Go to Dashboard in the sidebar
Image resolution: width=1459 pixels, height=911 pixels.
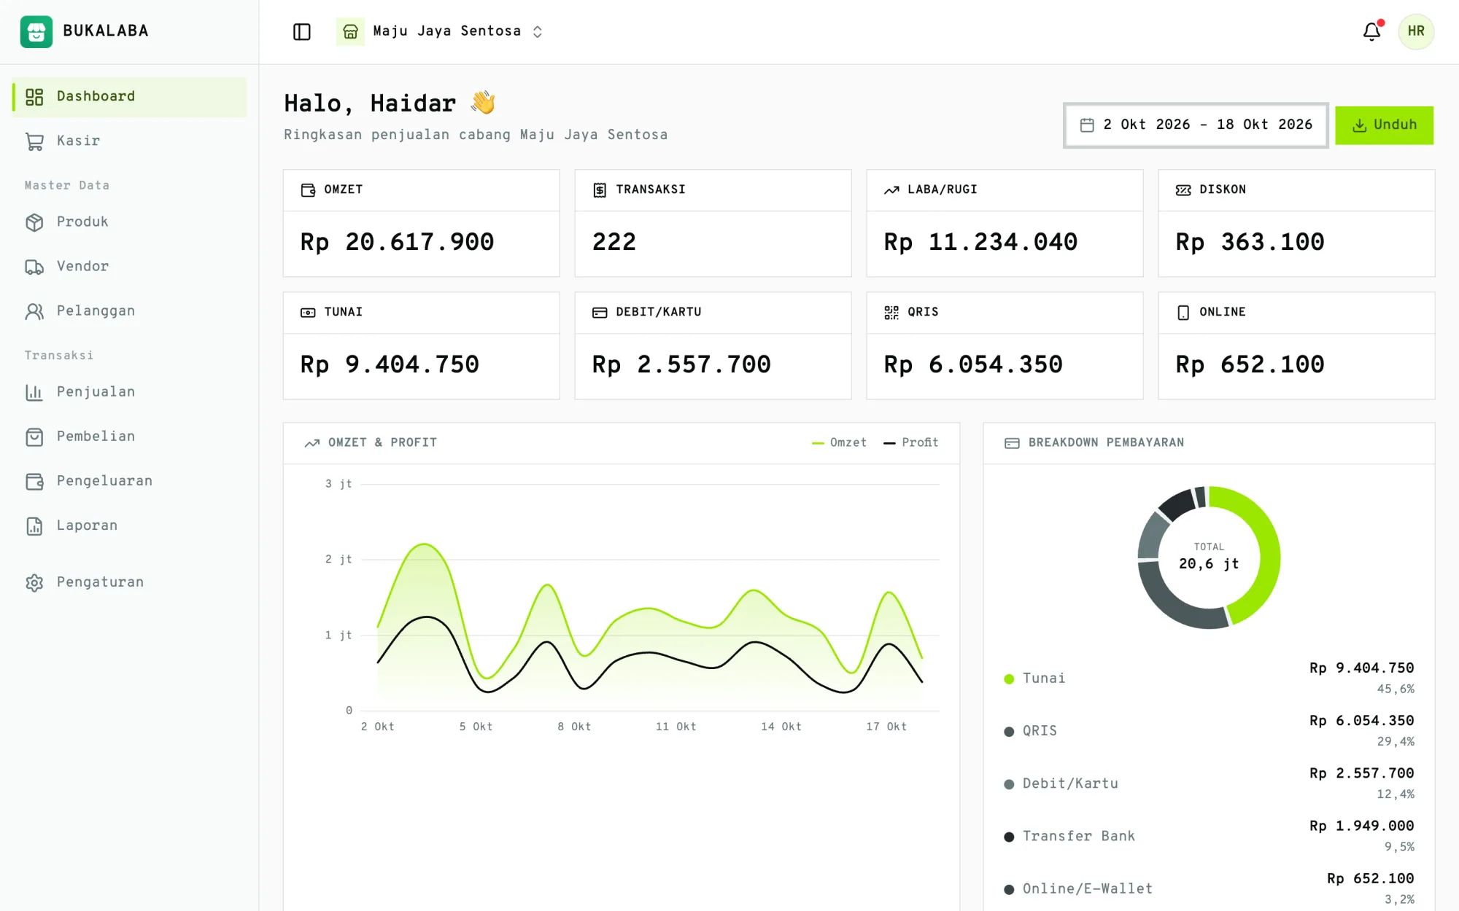click(x=130, y=97)
